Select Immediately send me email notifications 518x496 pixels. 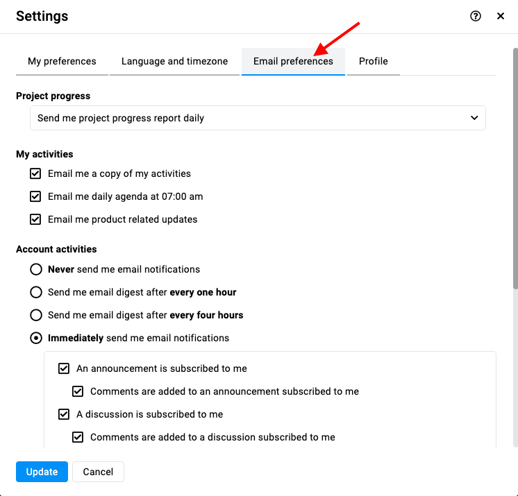click(36, 338)
